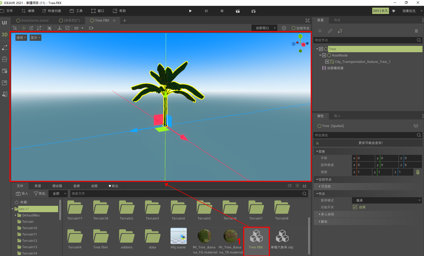Viewport: 424px width, 256px height.
Task: Click the ruler measure icon
Action: point(76,28)
